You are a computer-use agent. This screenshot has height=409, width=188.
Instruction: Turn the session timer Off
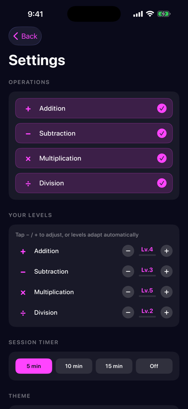pos(154,366)
